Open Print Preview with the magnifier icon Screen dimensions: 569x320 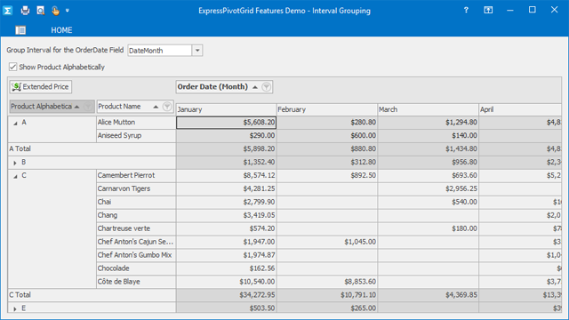[41, 11]
